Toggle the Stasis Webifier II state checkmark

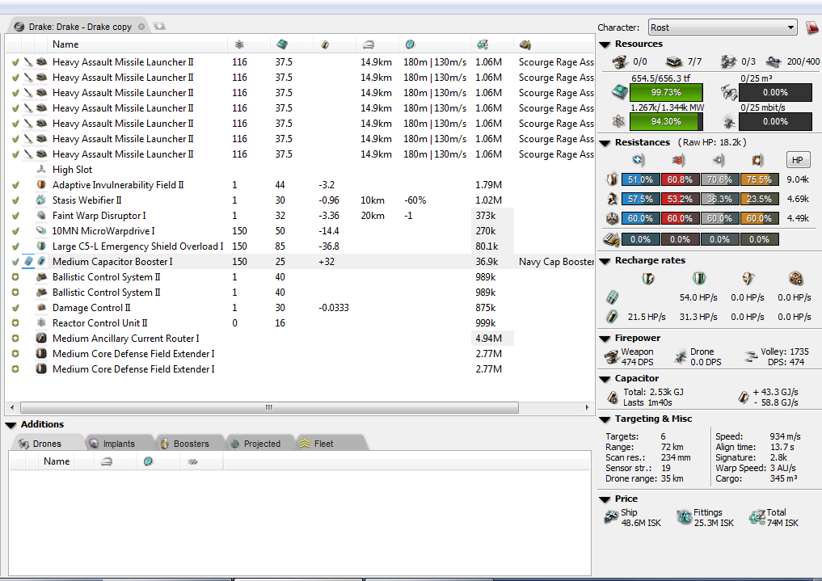pyautogui.click(x=15, y=200)
